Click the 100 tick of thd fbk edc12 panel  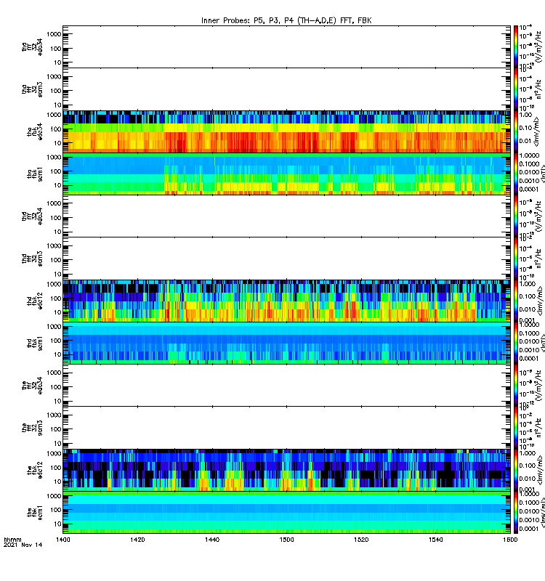pyautogui.click(x=56, y=298)
